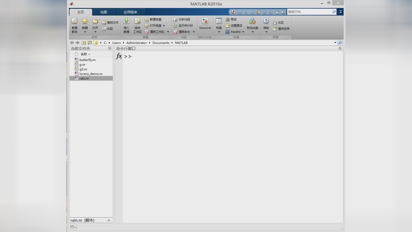Click 导入数据 (Import Data) icon
This screenshot has width=412, height=232.
point(126,21)
